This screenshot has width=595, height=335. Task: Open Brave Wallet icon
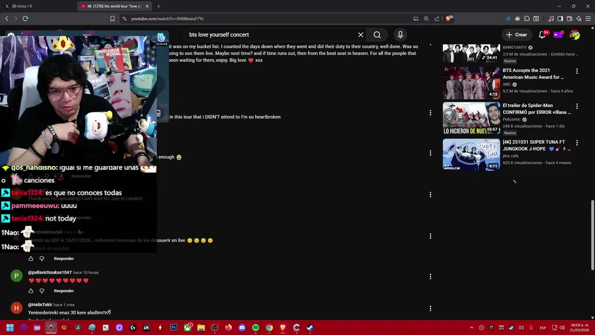pyautogui.click(x=569, y=19)
